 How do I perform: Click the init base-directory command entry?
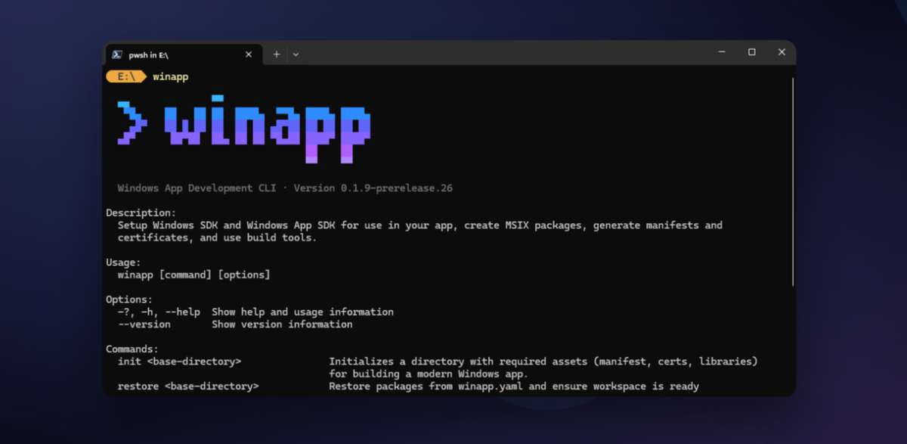point(179,361)
